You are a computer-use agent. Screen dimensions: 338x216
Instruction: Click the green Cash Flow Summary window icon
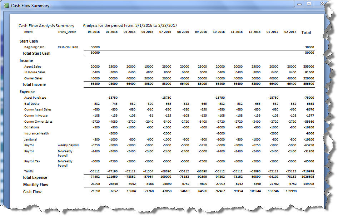click(x=6, y=5)
